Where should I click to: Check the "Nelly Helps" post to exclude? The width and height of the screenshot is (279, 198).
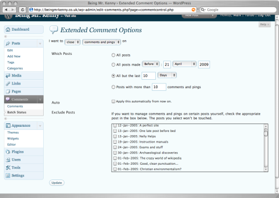pos(115,136)
